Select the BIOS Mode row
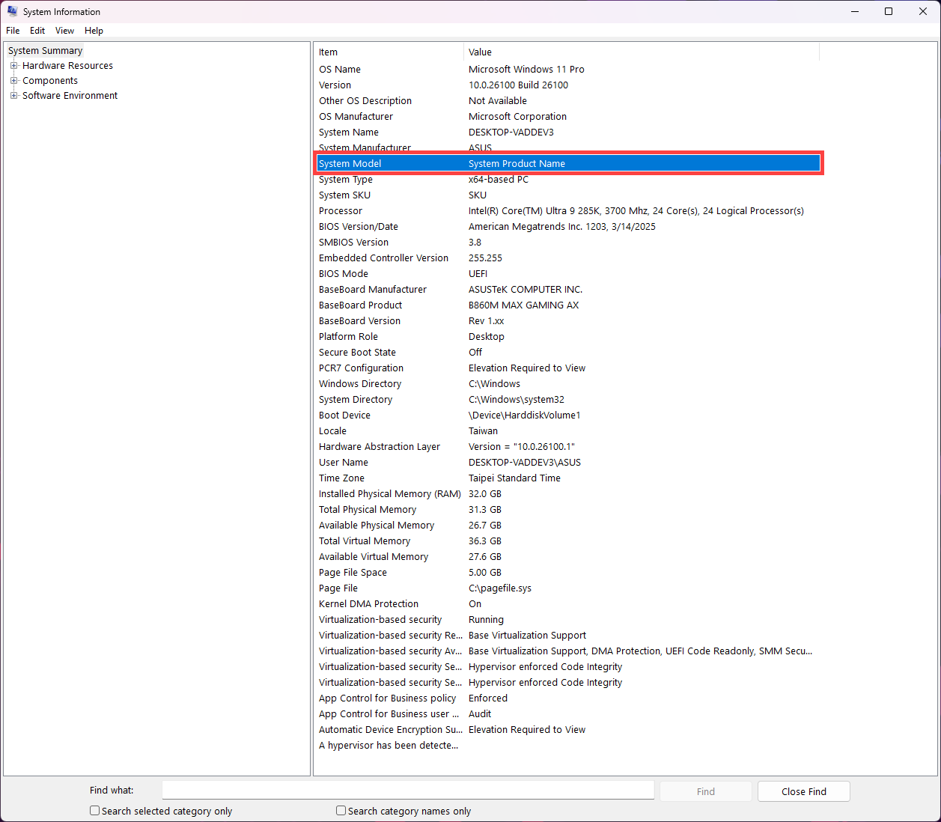The height and width of the screenshot is (822, 941). click(567, 274)
